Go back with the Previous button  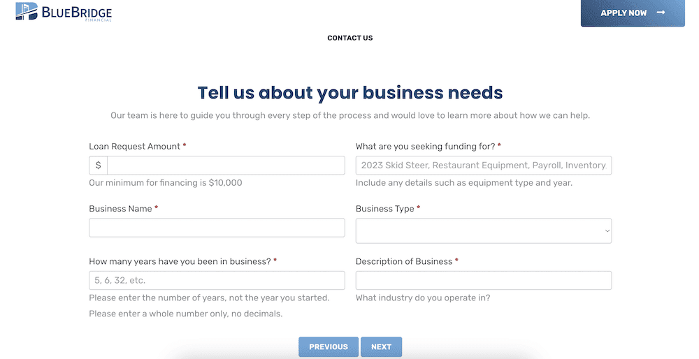tap(328, 347)
